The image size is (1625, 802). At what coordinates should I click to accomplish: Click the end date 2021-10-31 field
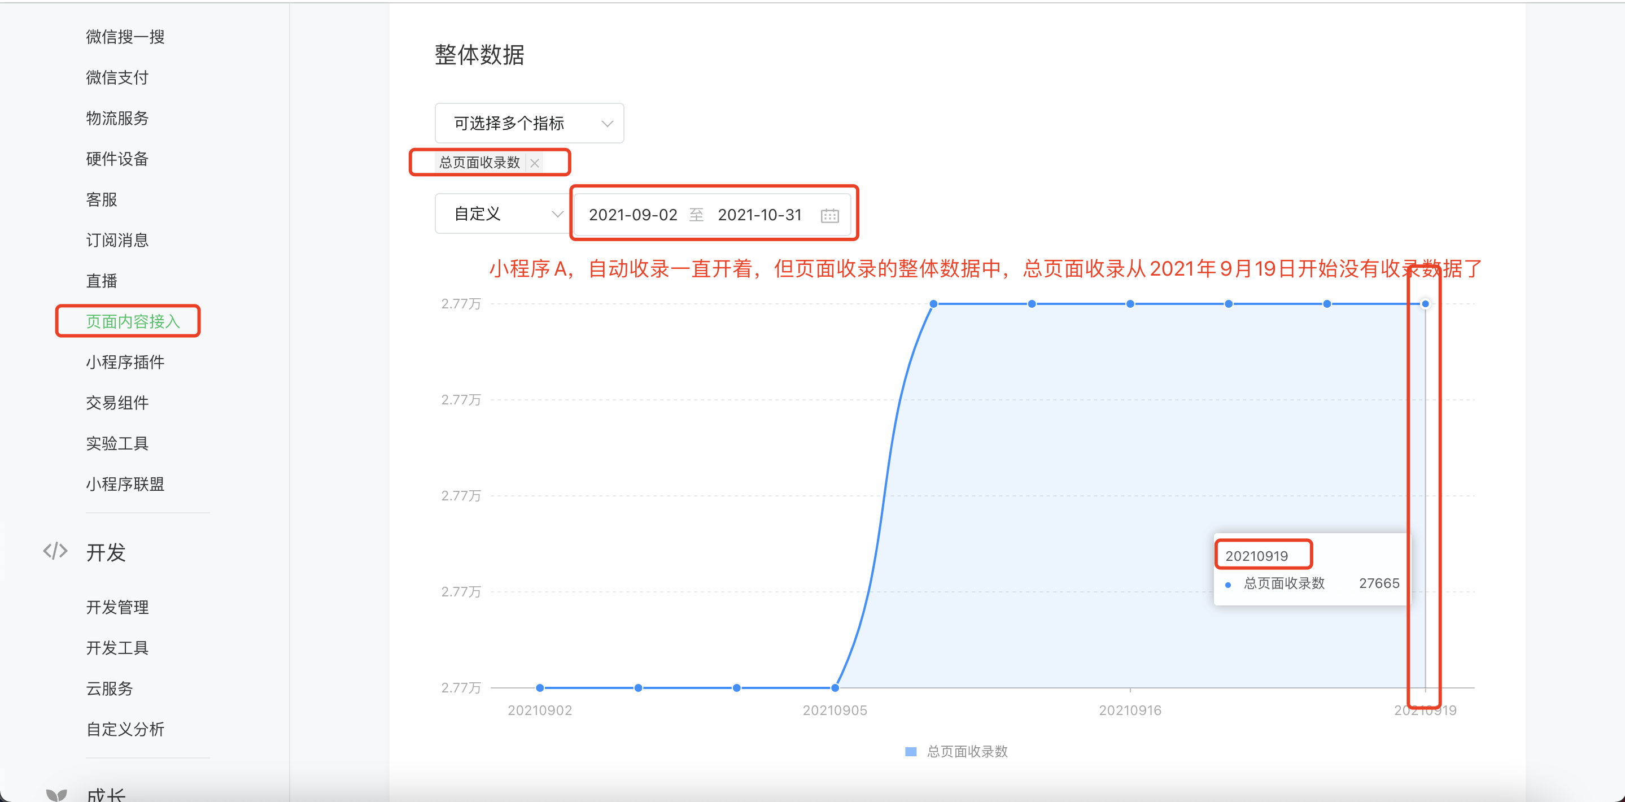759,215
